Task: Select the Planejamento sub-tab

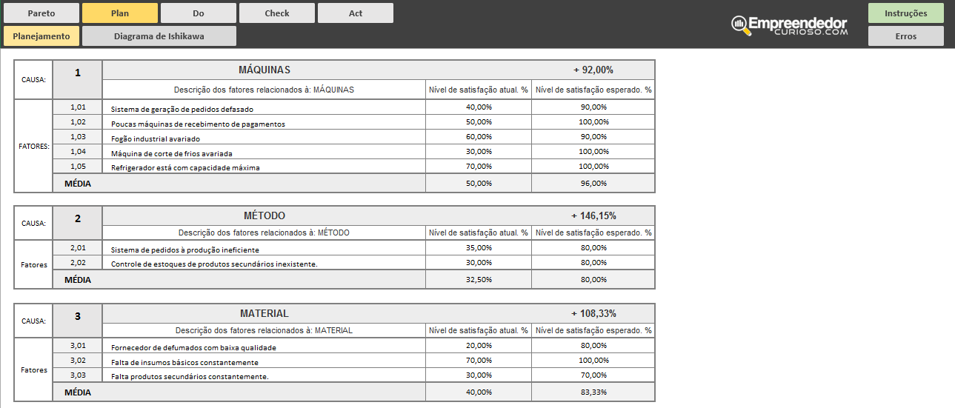Action: tap(41, 36)
